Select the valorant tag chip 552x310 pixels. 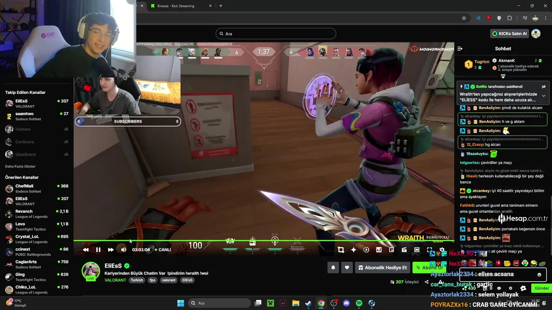click(x=169, y=280)
